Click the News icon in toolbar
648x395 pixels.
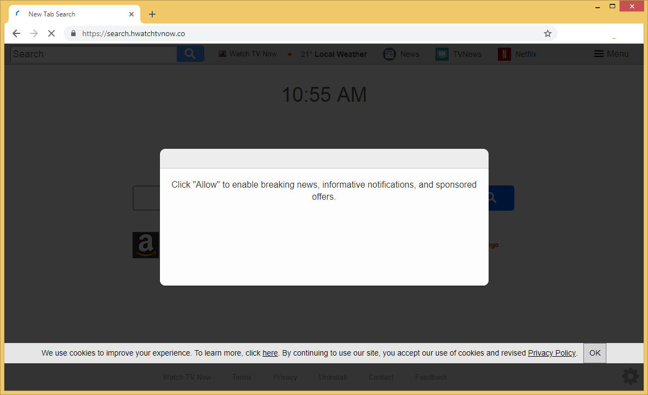(389, 54)
